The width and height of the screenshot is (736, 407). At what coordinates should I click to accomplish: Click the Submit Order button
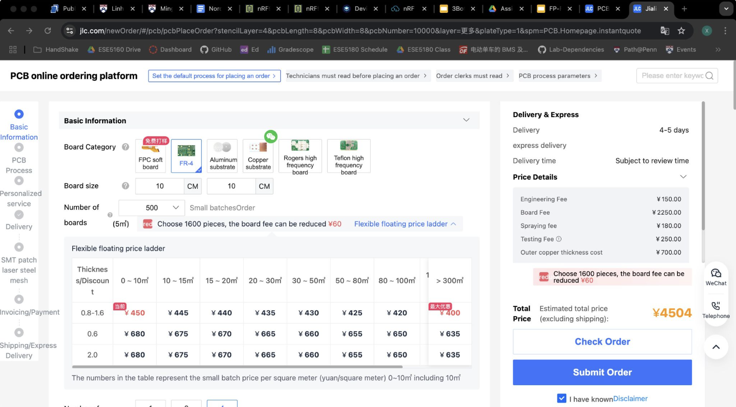click(x=602, y=372)
